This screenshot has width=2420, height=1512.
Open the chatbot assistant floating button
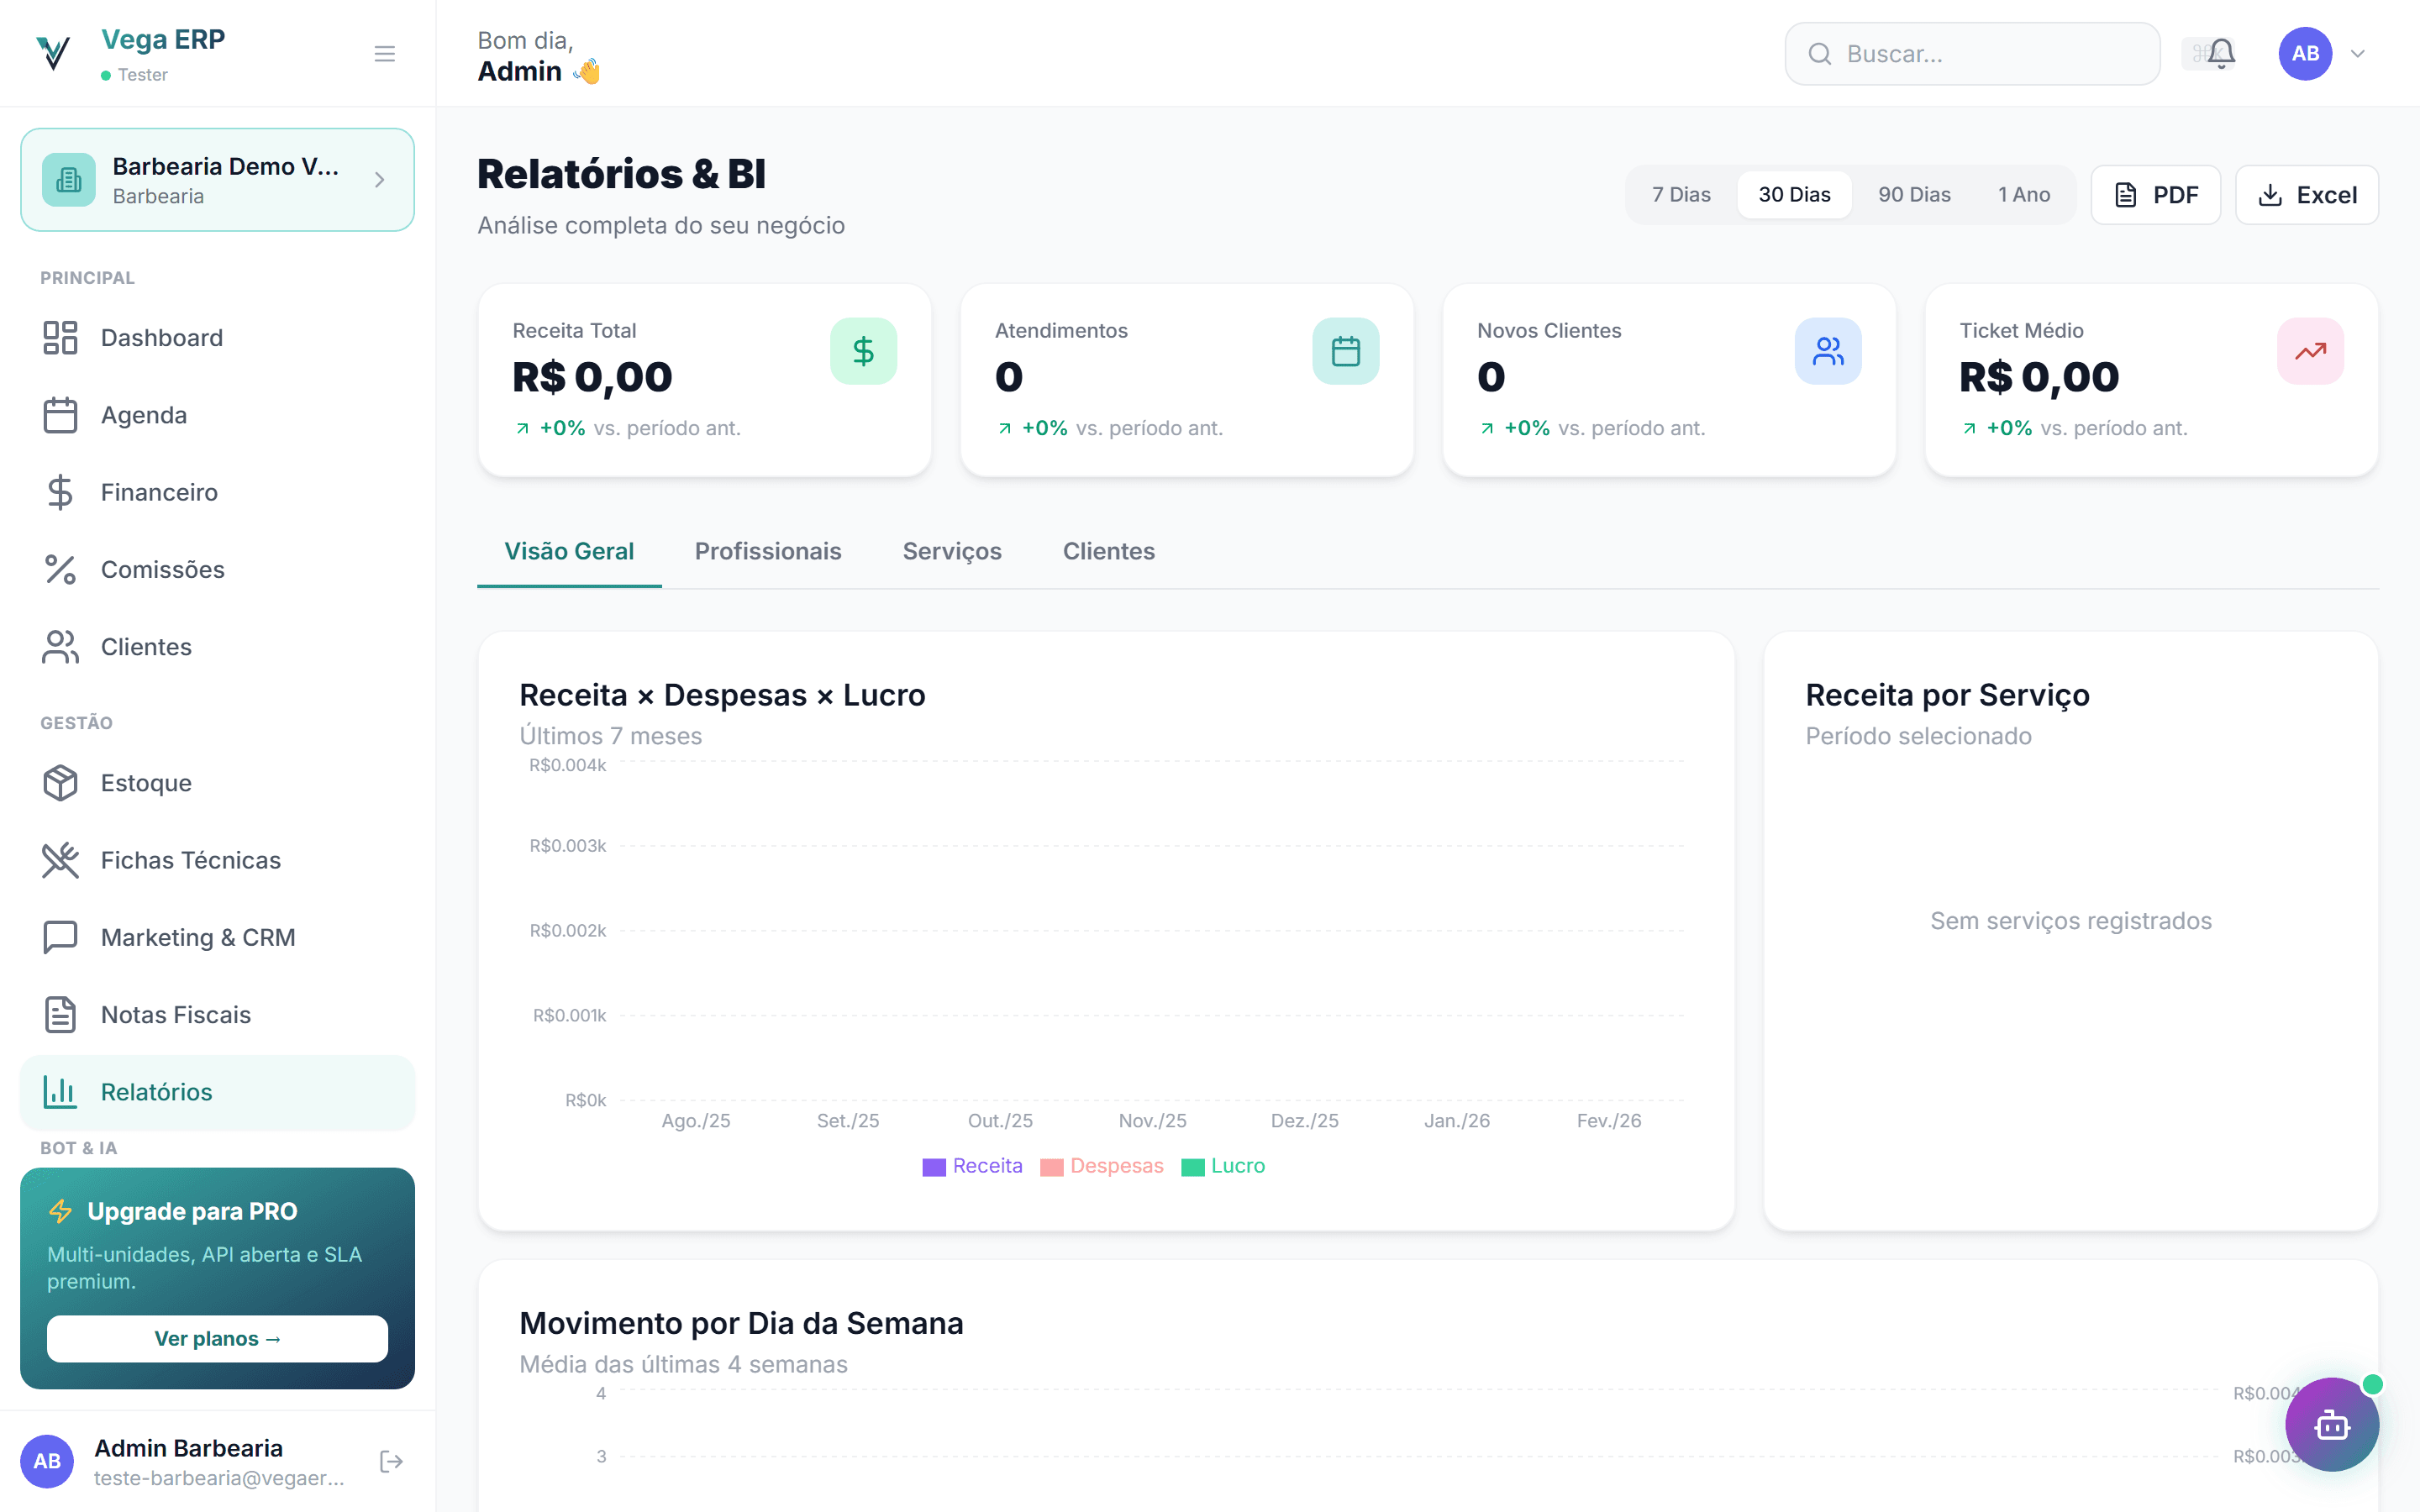tap(2331, 1424)
